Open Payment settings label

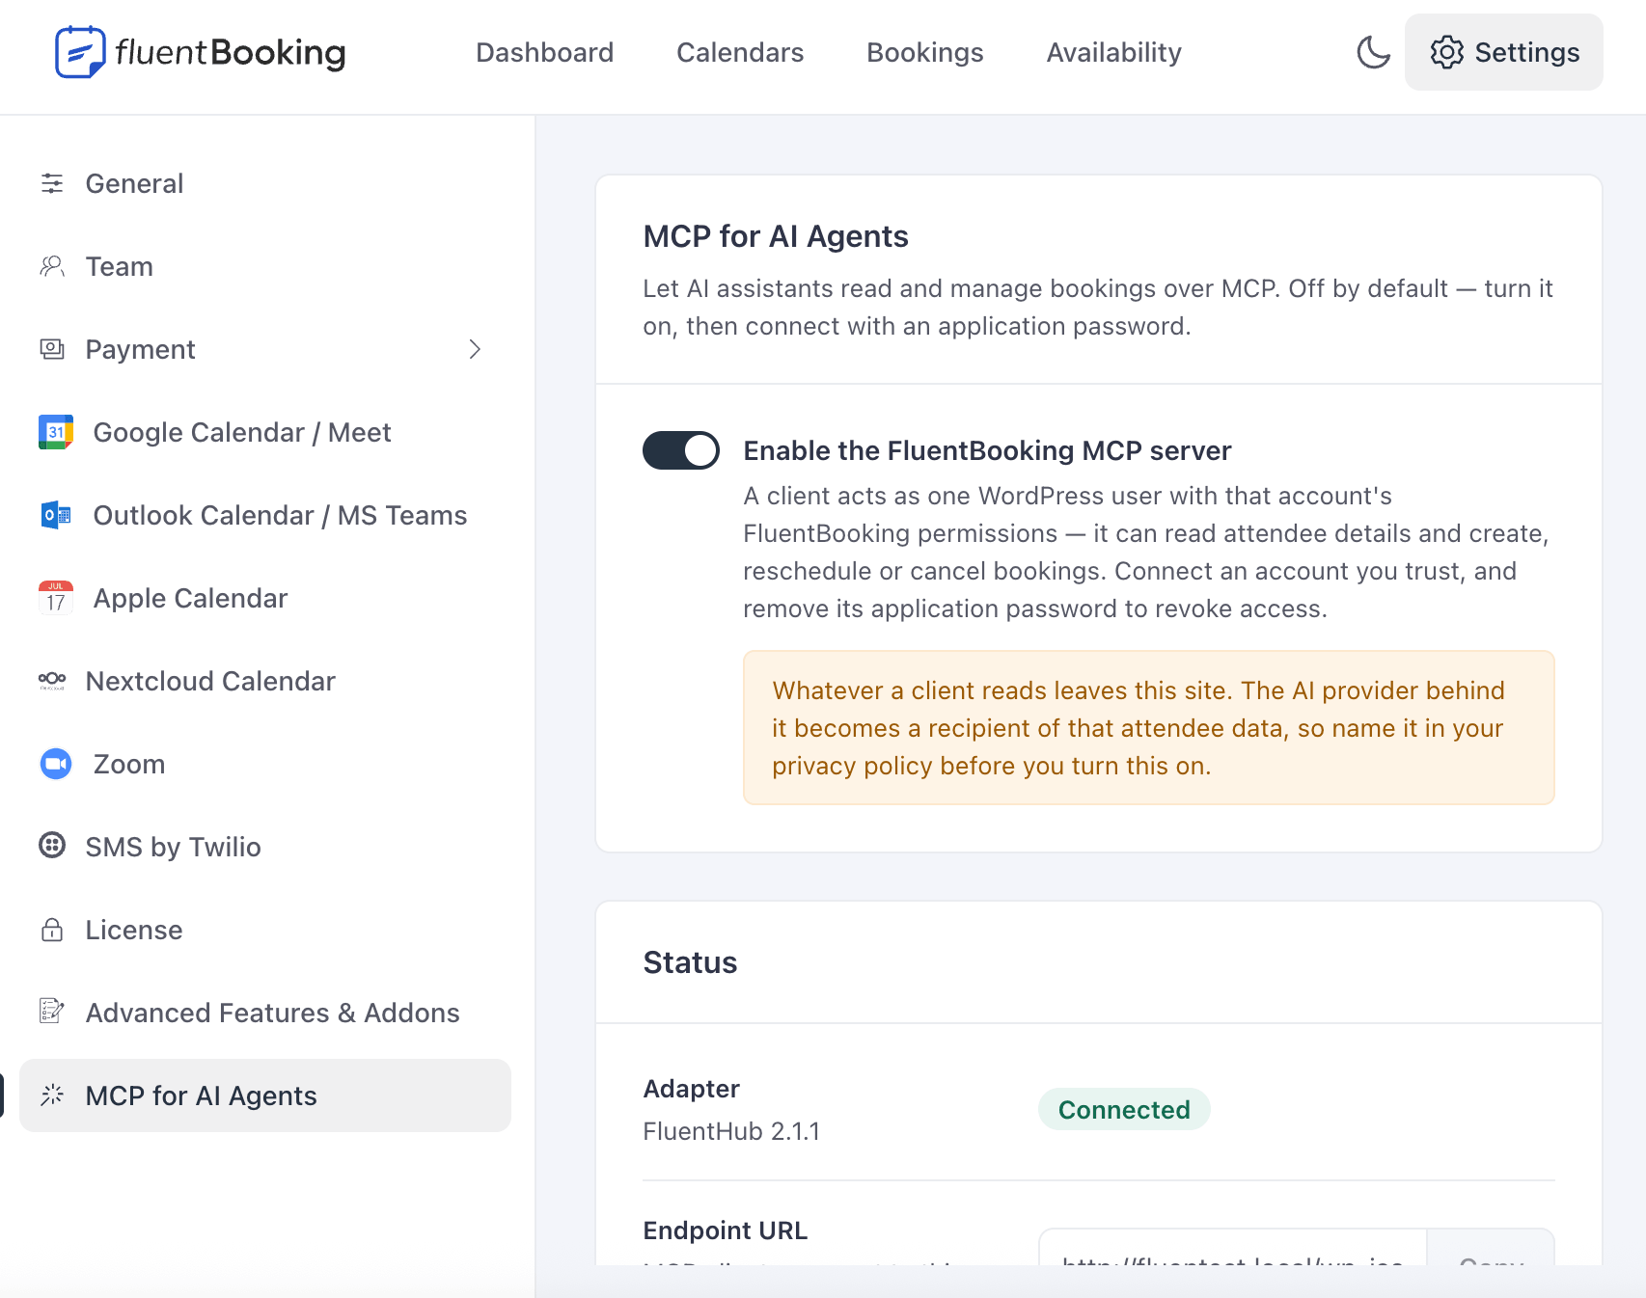pyautogui.click(x=141, y=349)
